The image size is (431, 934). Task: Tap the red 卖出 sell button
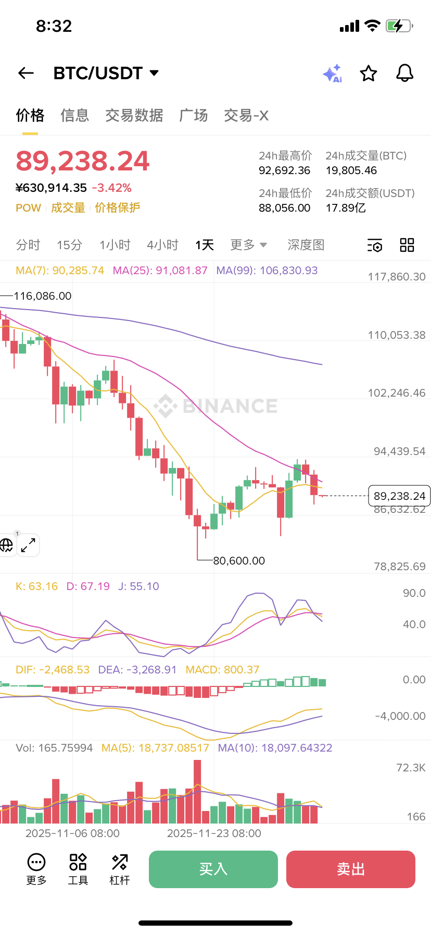pyautogui.click(x=351, y=869)
